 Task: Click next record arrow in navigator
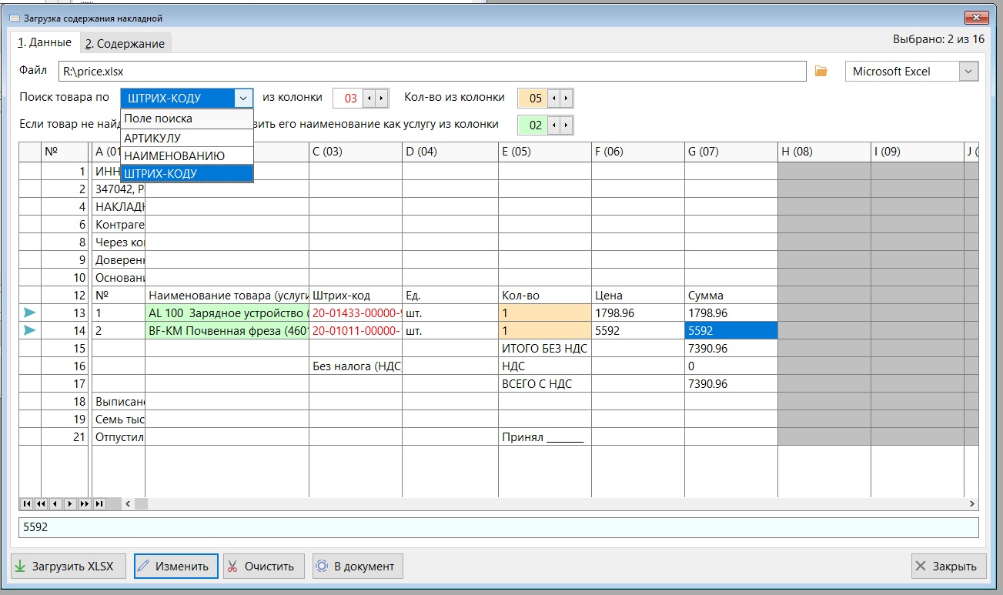(x=69, y=504)
